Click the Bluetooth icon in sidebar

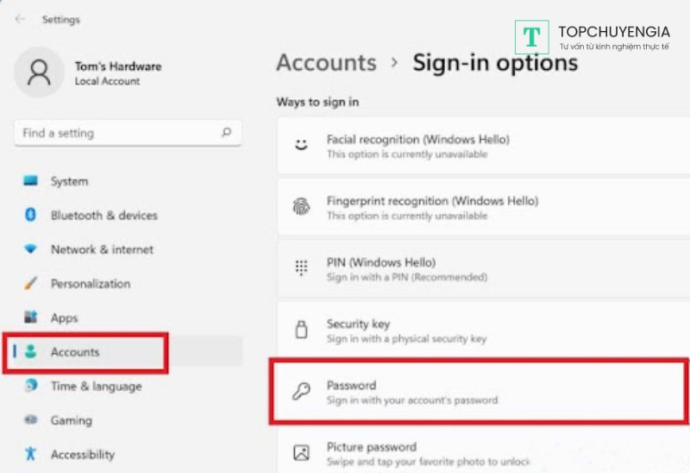(x=31, y=215)
